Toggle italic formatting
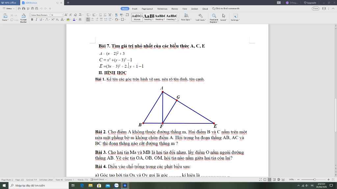The image size is (337, 189). click(36, 19)
